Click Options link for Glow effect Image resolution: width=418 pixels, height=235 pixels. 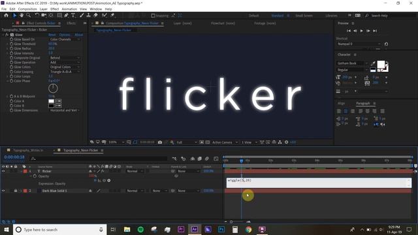tap(65, 35)
